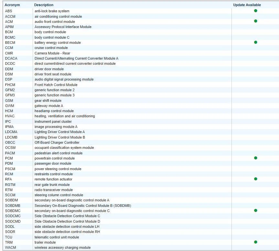Click the green update dot for ABS
Image resolution: width=279 pixels, height=251 pixels.
[x=255, y=11]
